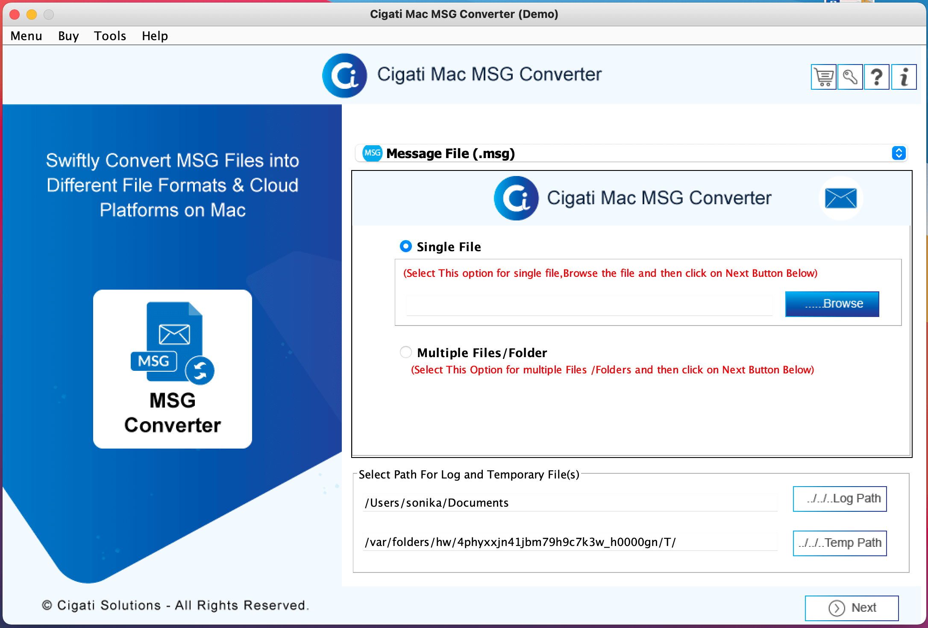Click the Browse button

point(832,304)
